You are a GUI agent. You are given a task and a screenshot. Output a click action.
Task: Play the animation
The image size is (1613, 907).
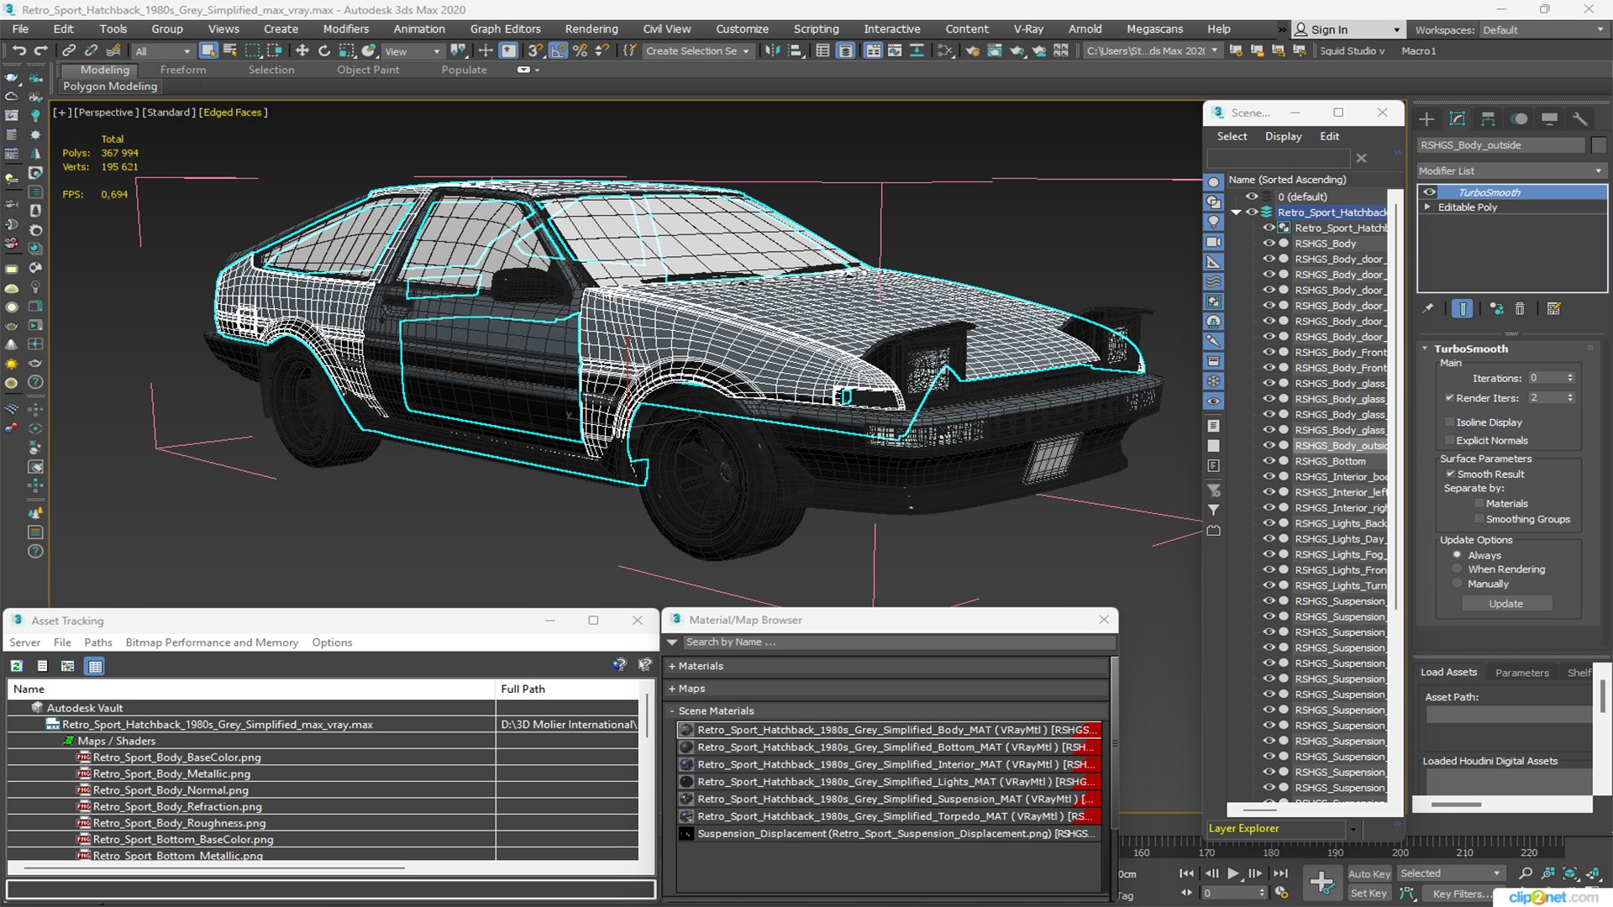tap(1232, 873)
